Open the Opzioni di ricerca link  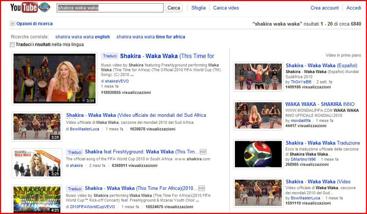34,24
